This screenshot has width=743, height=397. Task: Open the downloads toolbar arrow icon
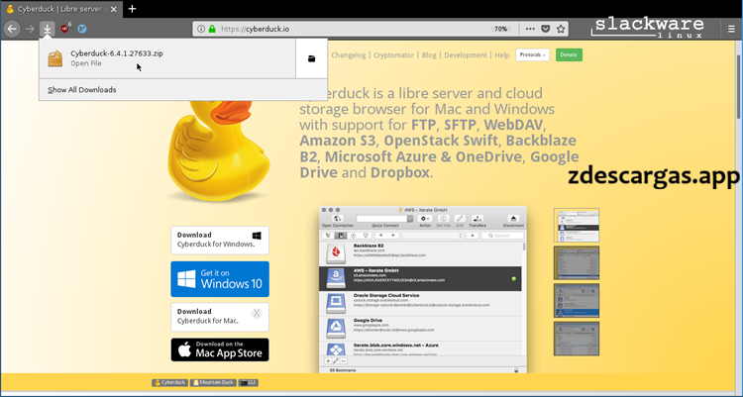point(48,29)
